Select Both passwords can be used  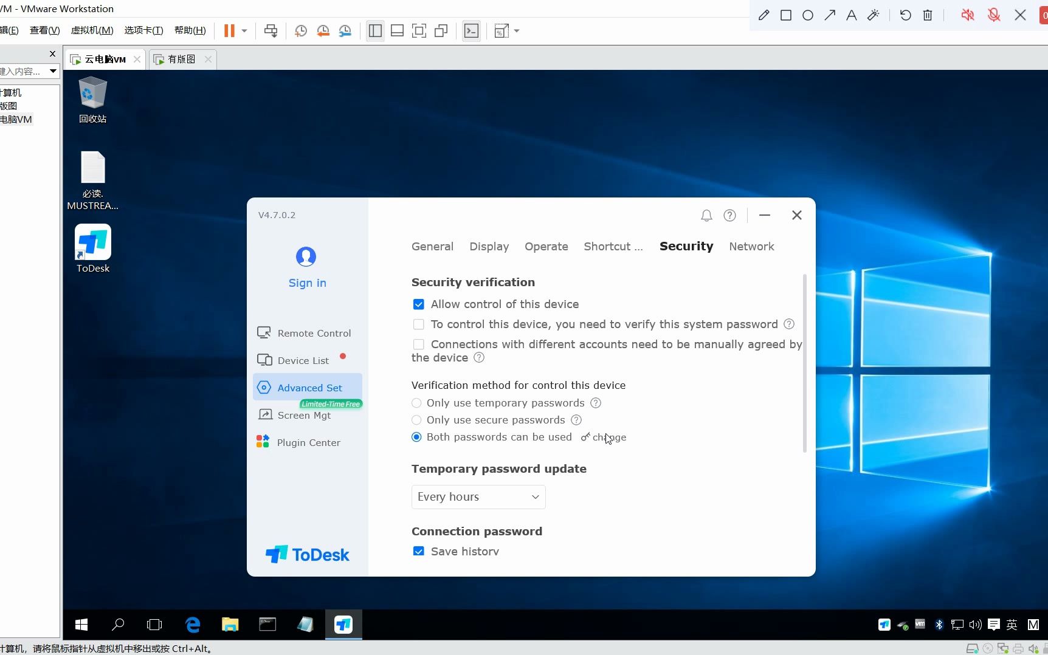tap(416, 437)
